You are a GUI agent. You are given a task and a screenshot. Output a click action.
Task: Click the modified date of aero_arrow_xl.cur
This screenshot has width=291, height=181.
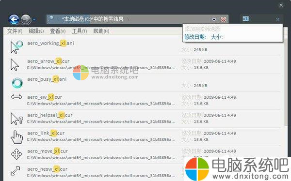click(220, 61)
